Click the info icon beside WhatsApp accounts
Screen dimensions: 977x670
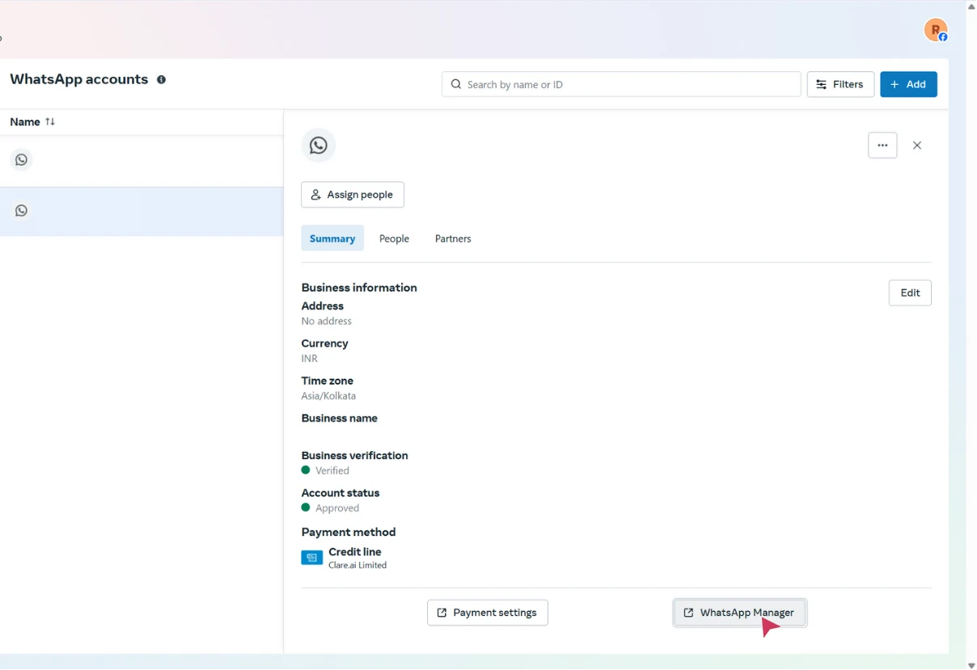tap(161, 79)
